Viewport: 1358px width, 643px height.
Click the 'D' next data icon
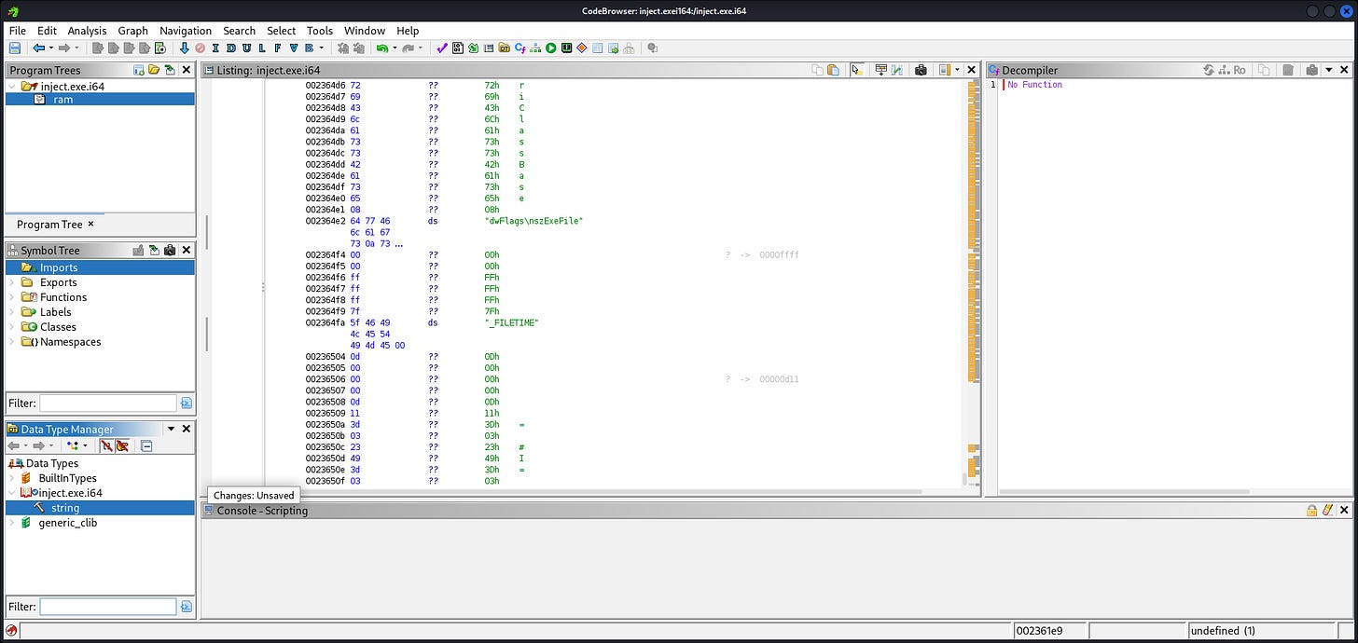tap(230, 48)
